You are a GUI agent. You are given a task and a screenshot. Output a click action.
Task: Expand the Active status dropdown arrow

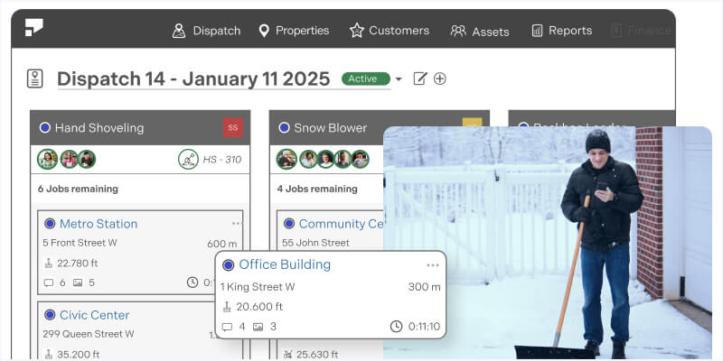(399, 79)
